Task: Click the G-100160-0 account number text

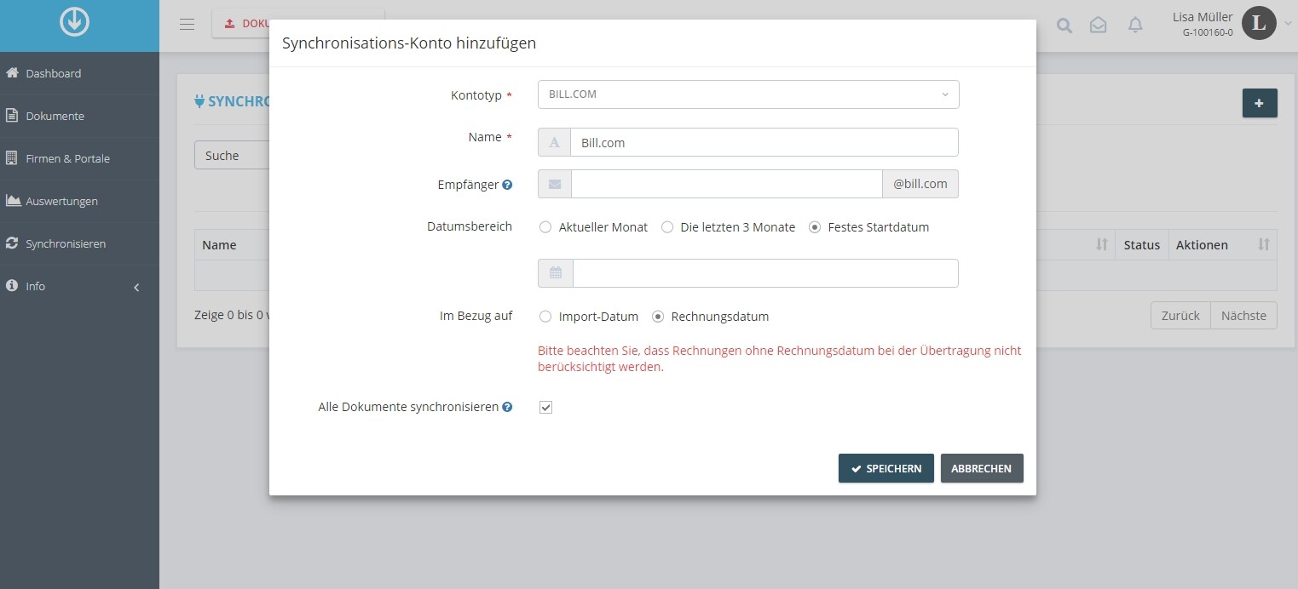Action: click(1207, 33)
